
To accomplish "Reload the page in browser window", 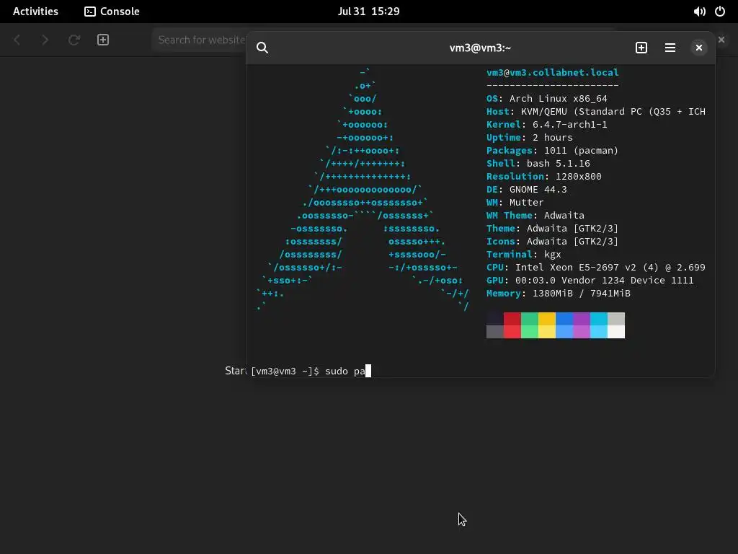I will 74,40.
